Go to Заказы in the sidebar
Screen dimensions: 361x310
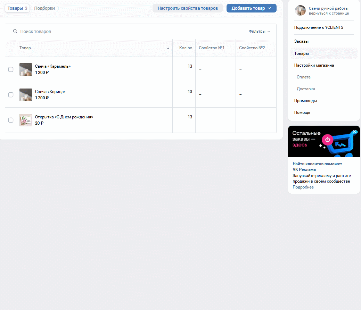[301, 41]
